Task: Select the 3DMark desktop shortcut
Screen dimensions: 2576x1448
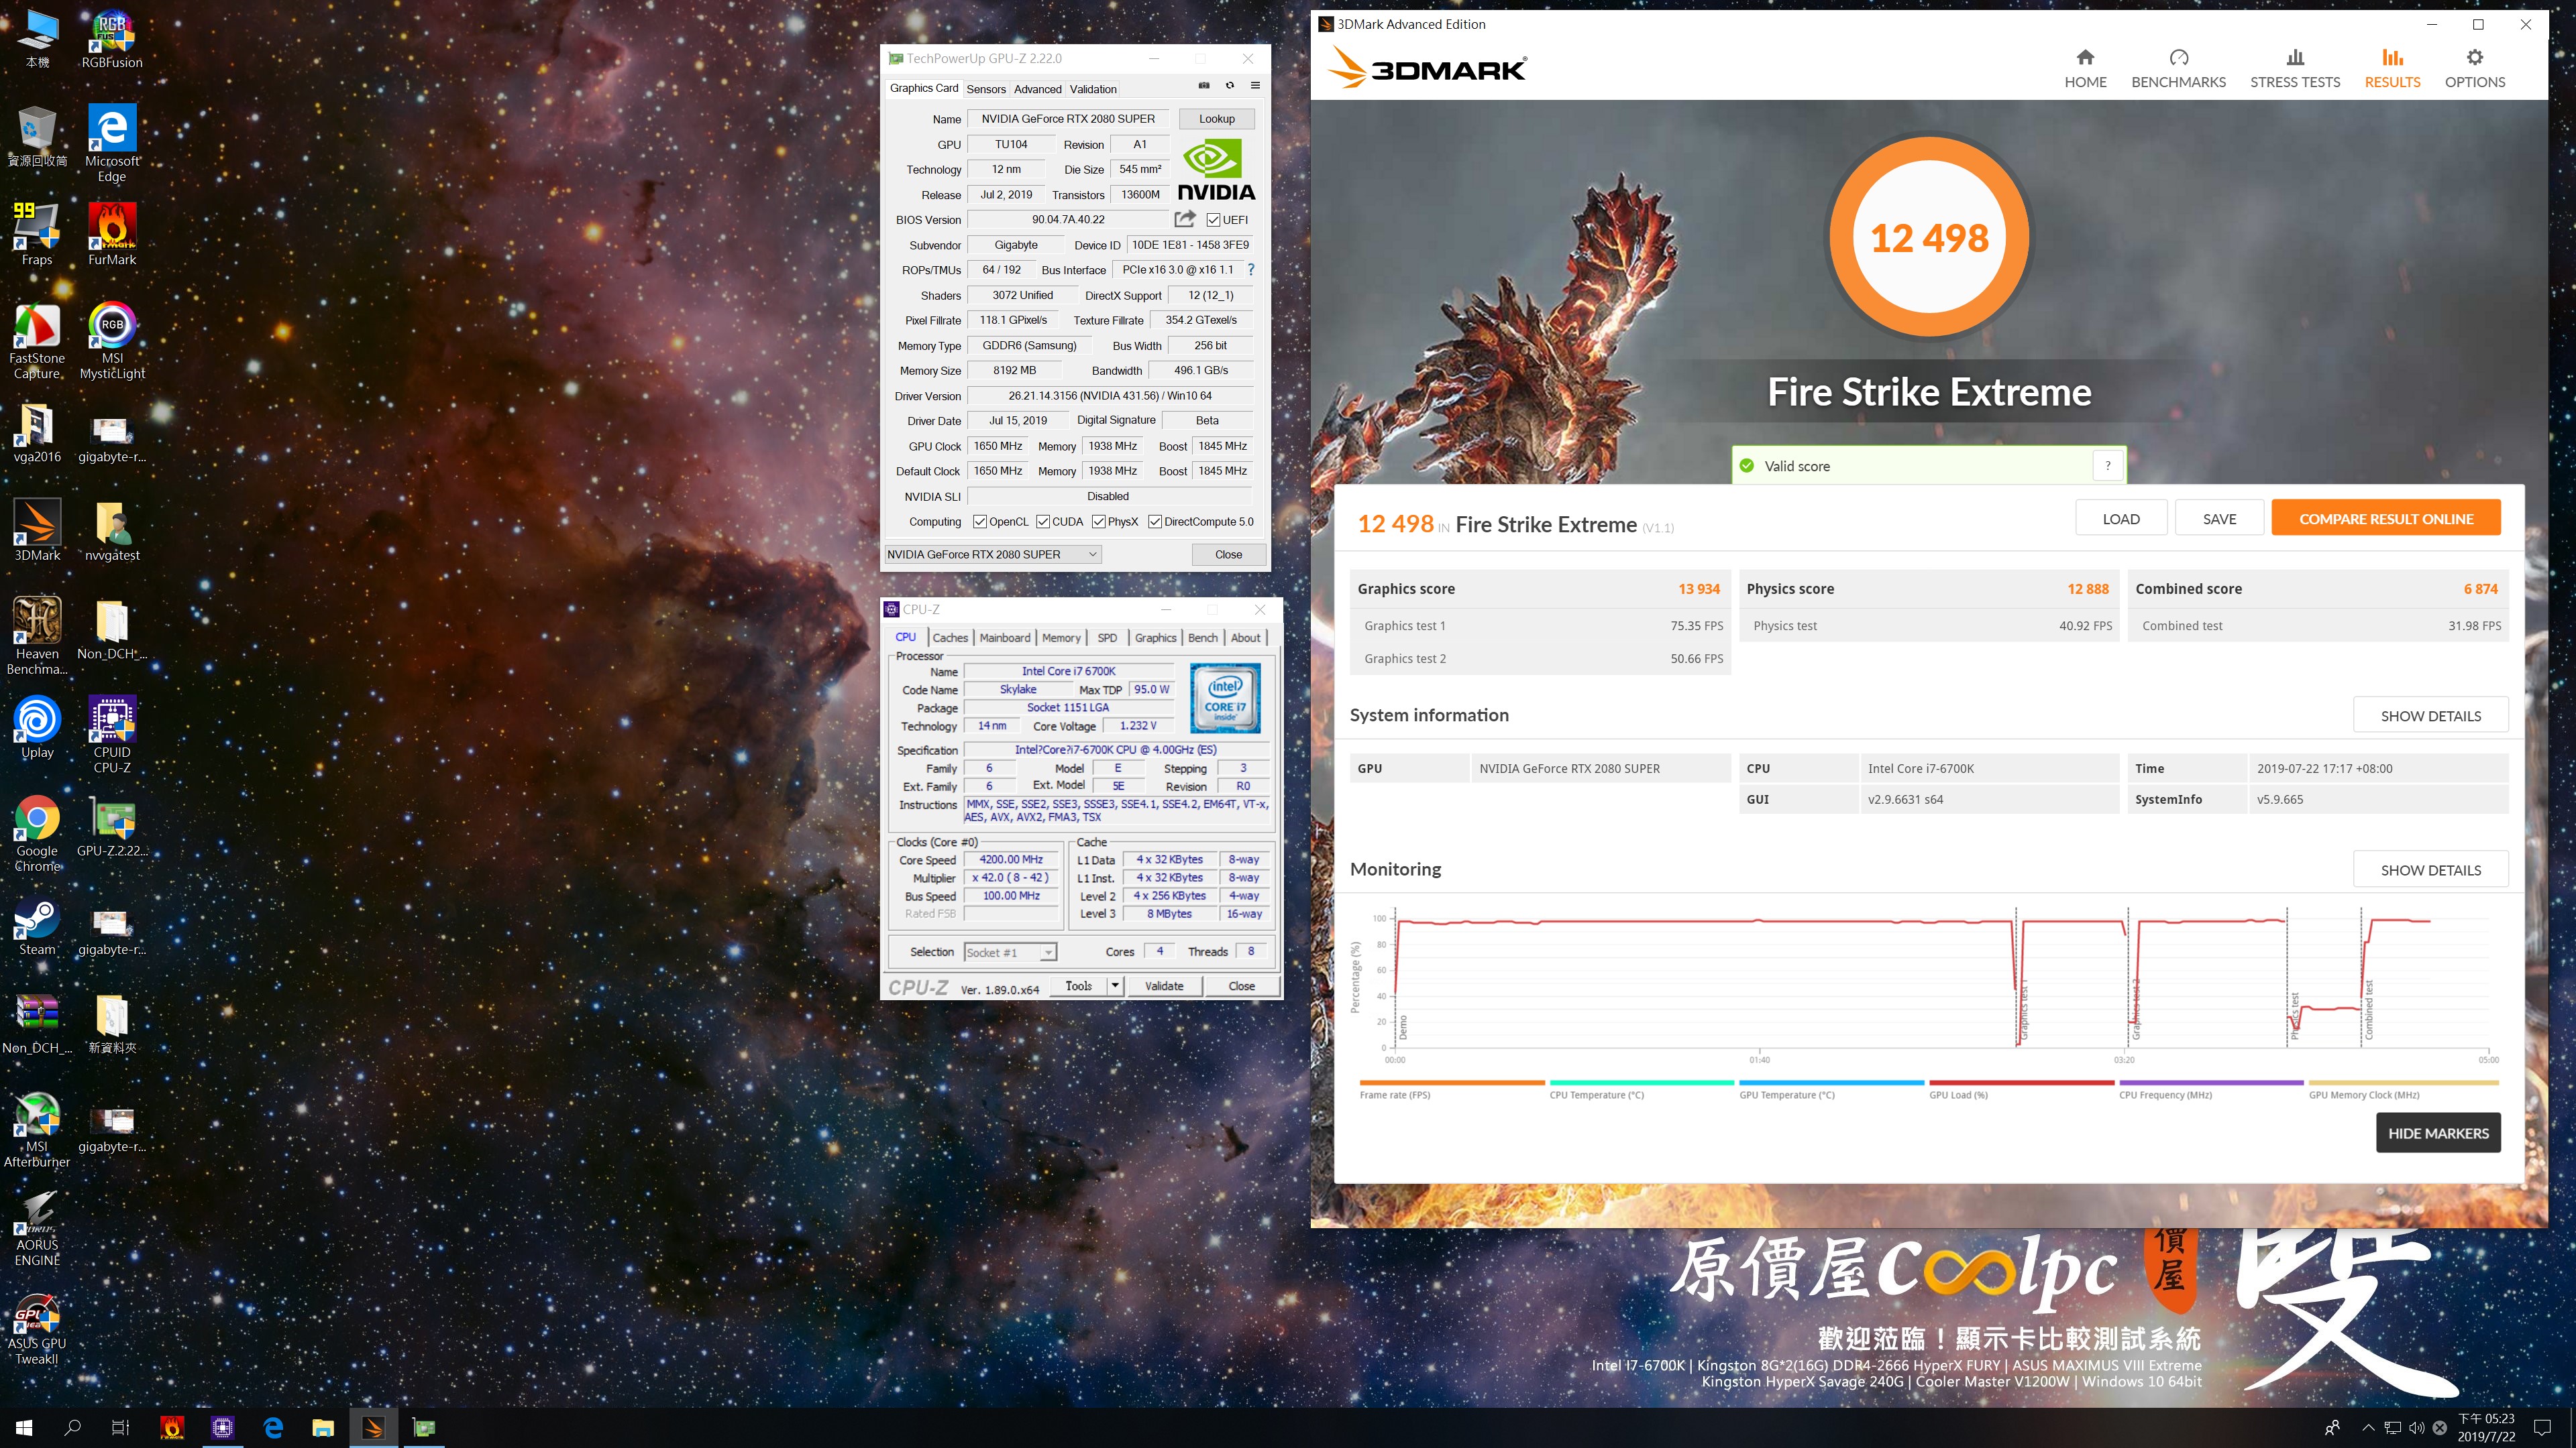Action: [37, 530]
